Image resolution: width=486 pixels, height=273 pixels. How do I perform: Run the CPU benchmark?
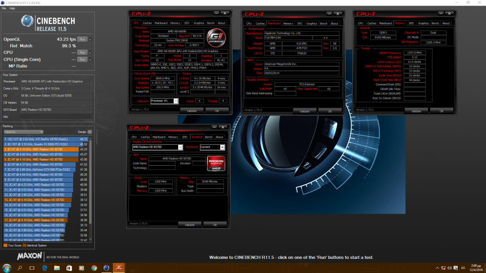(x=82, y=53)
